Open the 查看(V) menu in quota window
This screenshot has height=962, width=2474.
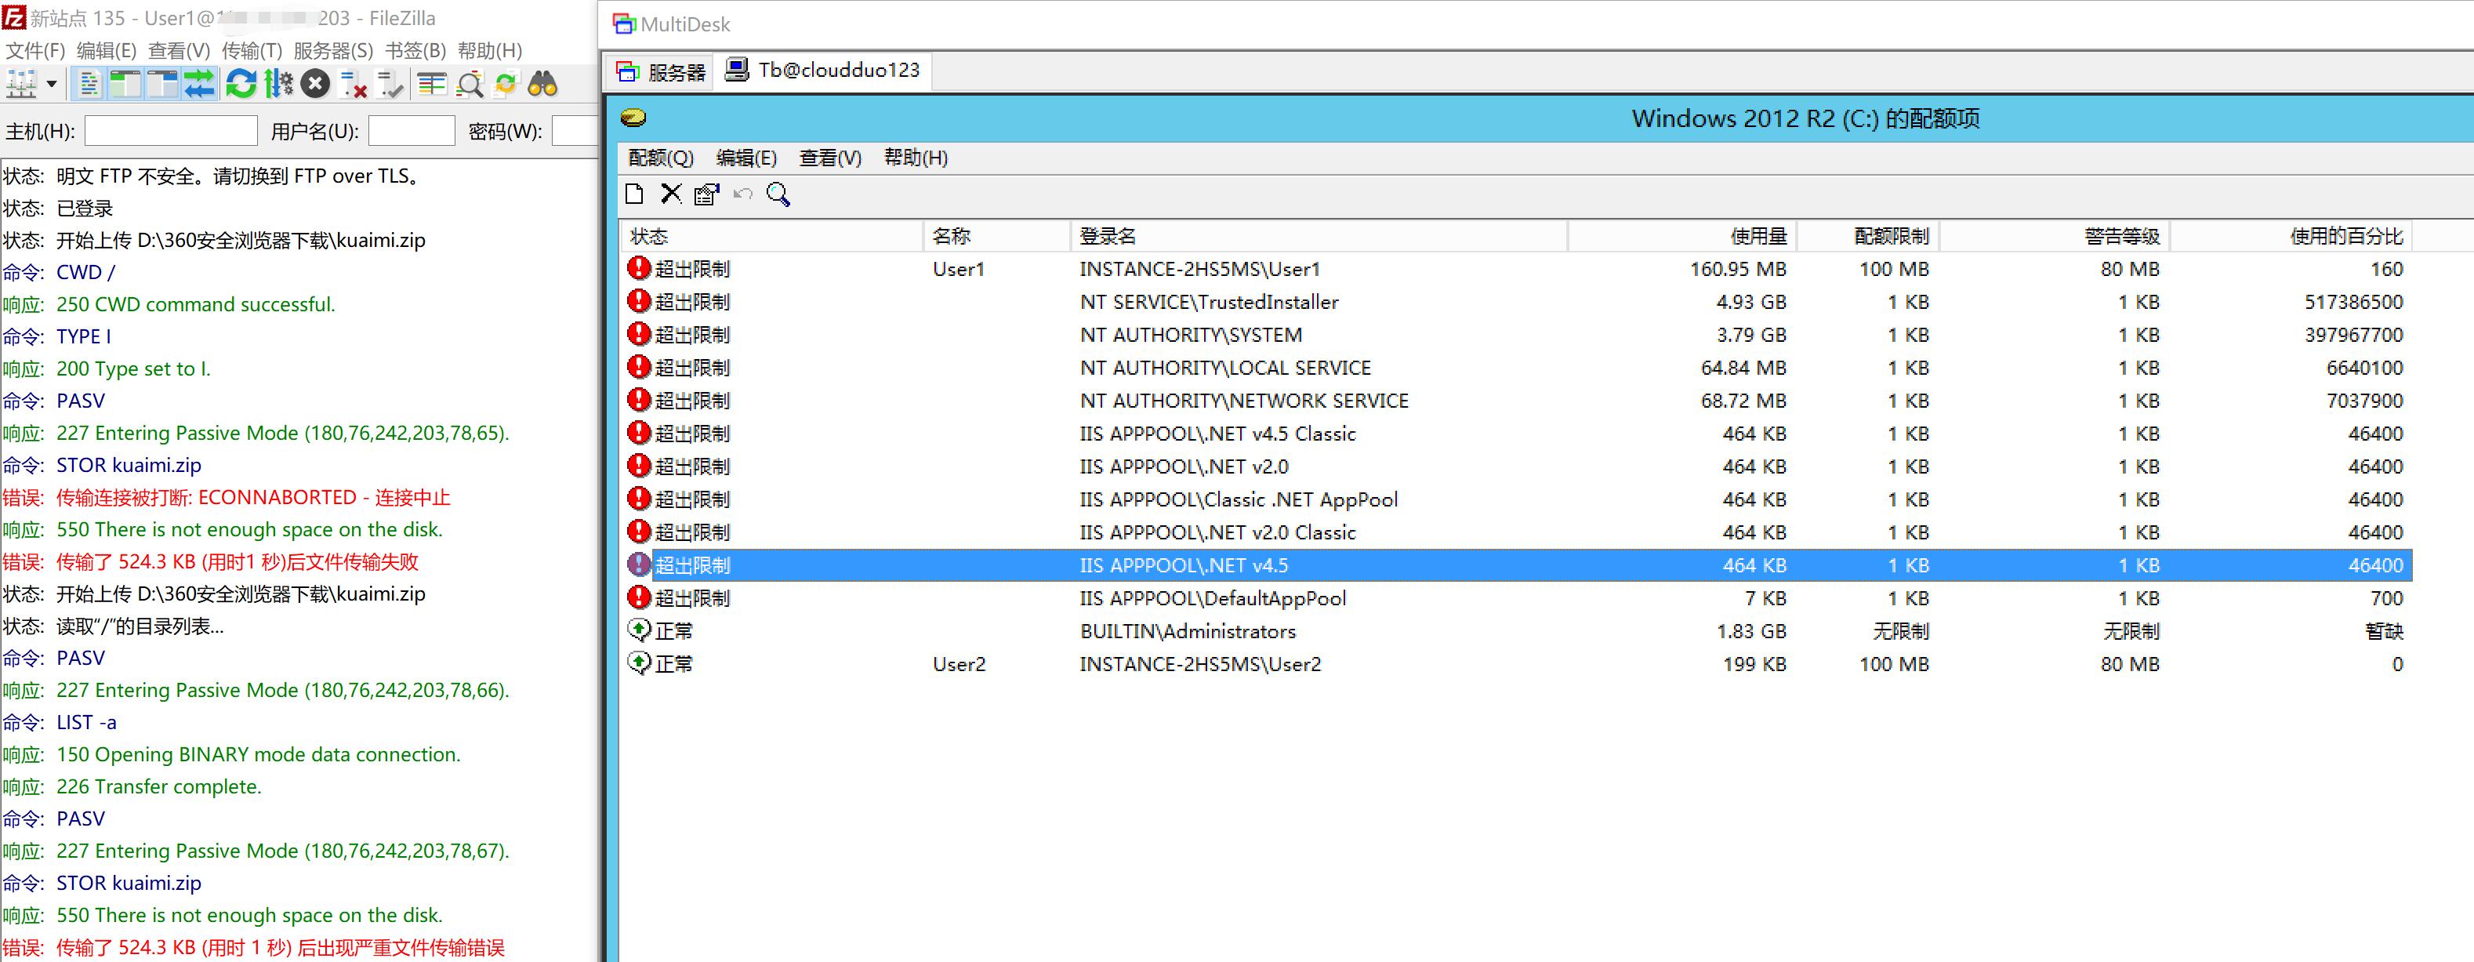pyautogui.click(x=830, y=158)
